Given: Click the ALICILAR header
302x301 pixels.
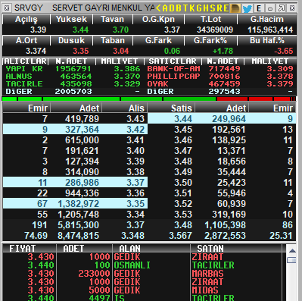Looking at the screenshot, I should [26, 61].
